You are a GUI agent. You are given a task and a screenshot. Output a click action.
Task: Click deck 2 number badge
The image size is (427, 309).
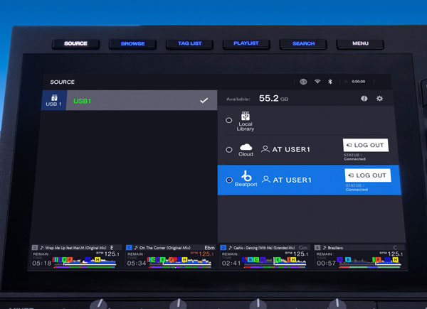(x=223, y=248)
